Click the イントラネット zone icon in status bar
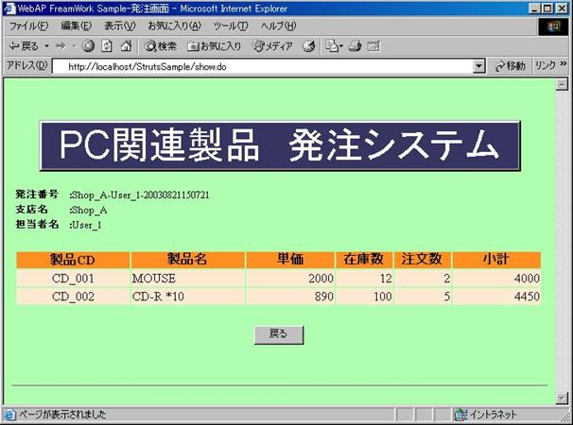Image resolution: width=573 pixels, height=425 pixels. (x=460, y=415)
